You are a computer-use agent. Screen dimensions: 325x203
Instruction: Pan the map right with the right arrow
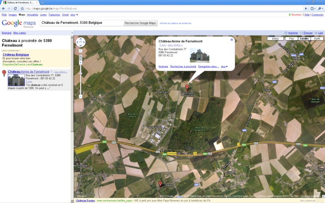[84, 42]
